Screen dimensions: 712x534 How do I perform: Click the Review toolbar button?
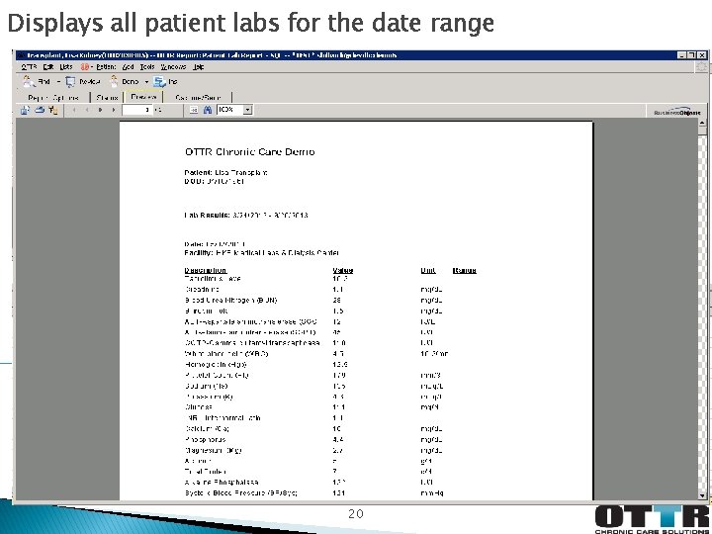[83, 82]
